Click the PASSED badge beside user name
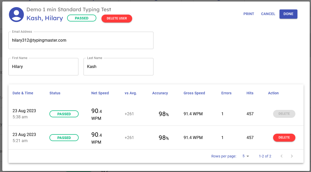The image size is (311, 172). coord(81,18)
